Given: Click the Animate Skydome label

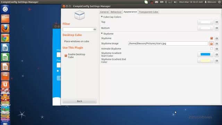Looking at the screenshot, I should (111, 49).
